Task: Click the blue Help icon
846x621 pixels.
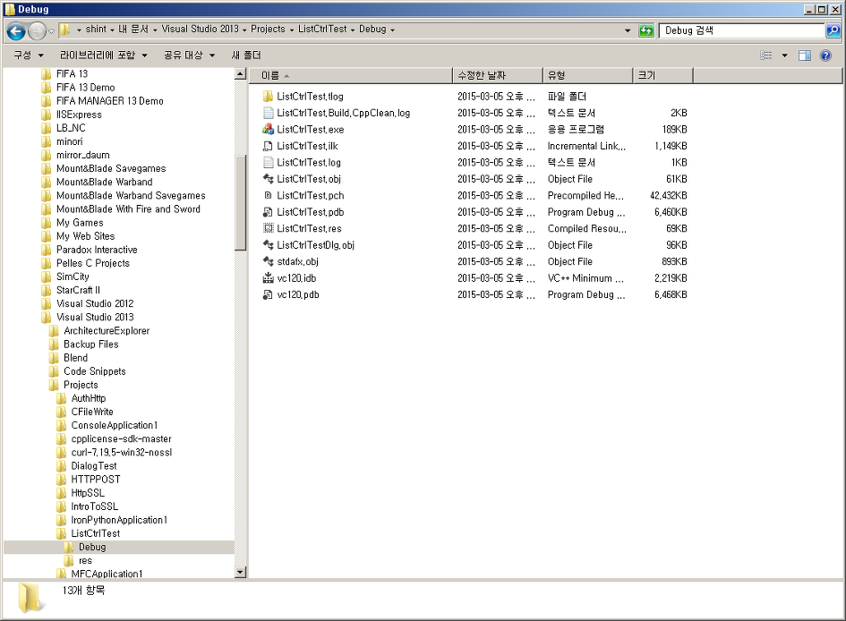Action: point(825,55)
